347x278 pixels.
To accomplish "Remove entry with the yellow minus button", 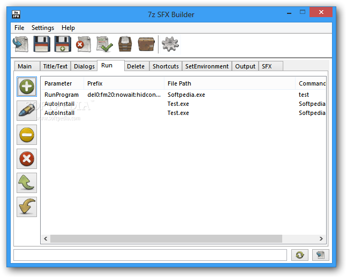I will pos(27,135).
